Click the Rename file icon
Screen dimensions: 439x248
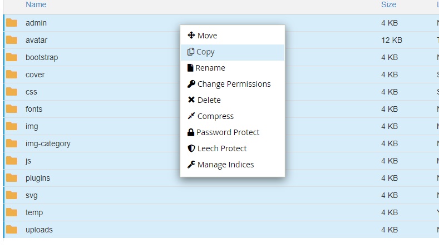point(190,68)
